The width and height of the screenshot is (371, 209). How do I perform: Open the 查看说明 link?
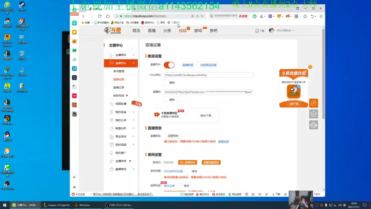tap(224, 142)
